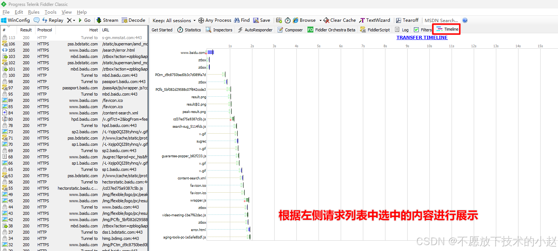
Task: Select session 68 /sugrec? row
Action: click(x=74, y=157)
